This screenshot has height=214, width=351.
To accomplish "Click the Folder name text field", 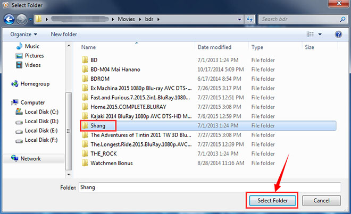I will point(209,187).
